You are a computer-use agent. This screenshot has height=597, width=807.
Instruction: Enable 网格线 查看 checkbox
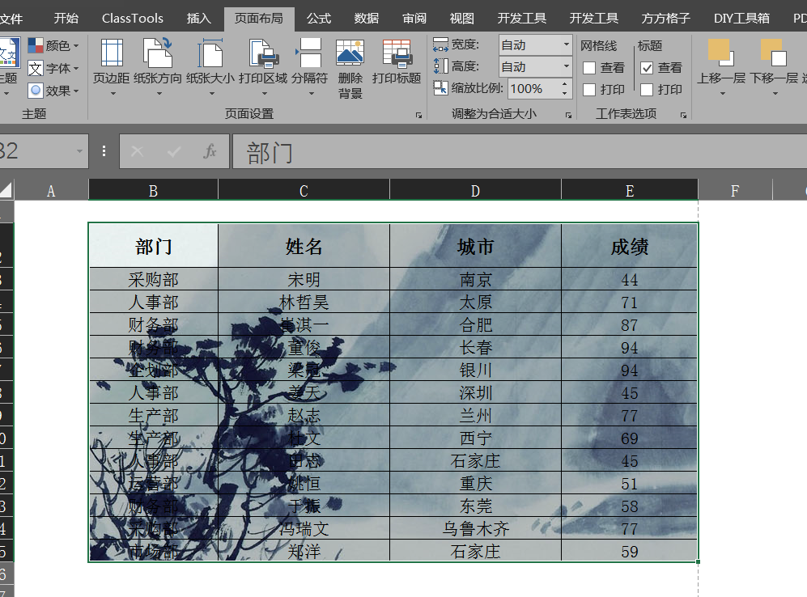coord(589,68)
